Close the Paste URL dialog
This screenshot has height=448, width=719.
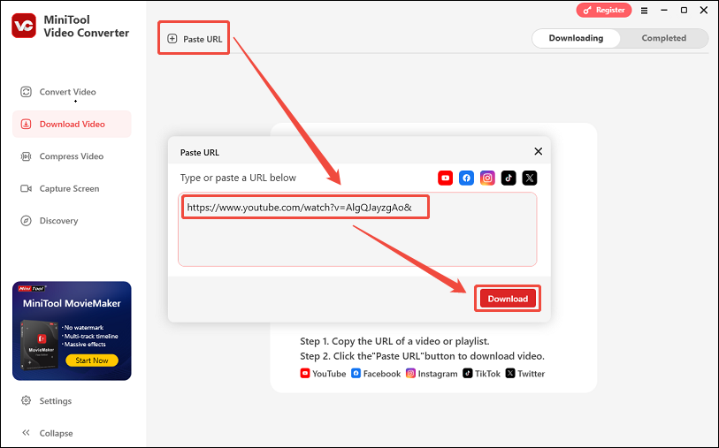[539, 152]
